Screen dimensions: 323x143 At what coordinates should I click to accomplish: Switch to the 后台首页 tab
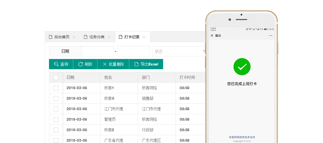[62, 37]
